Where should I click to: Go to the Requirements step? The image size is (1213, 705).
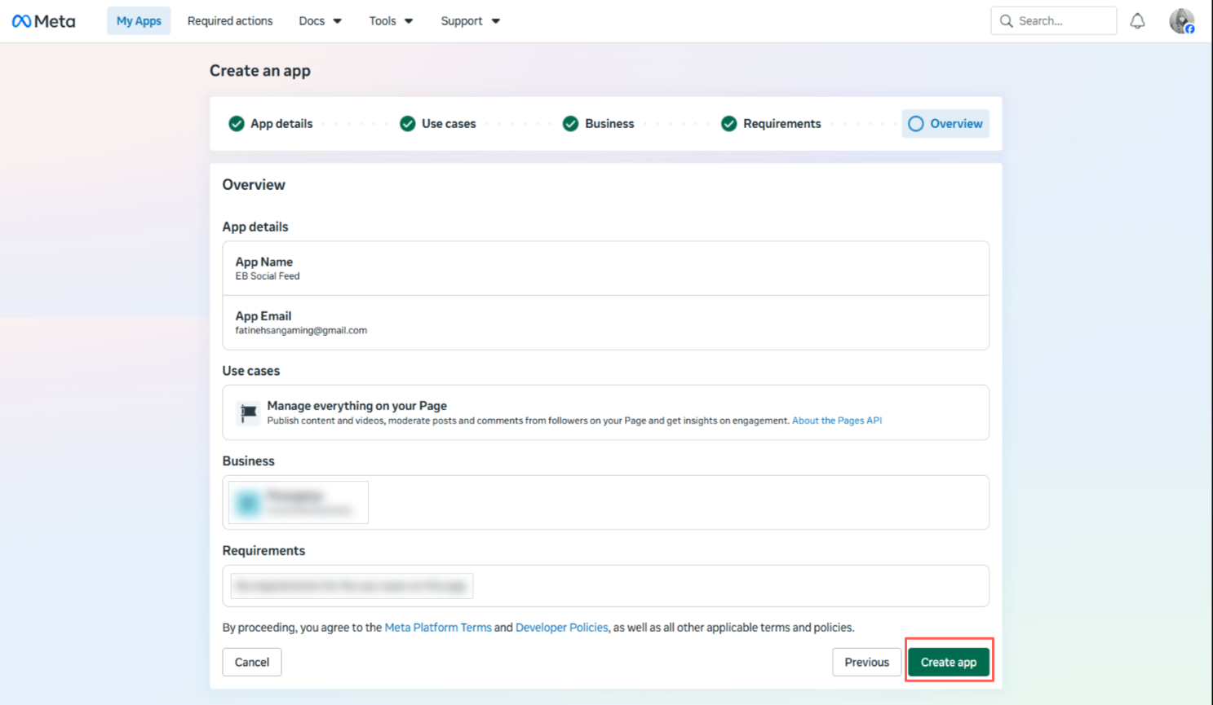(771, 124)
